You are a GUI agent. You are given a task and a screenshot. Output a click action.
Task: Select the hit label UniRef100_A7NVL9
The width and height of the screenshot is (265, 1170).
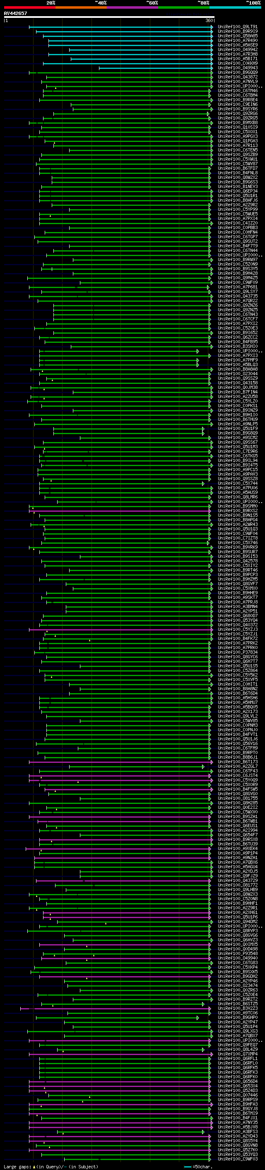pyautogui.click(x=237, y=82)
